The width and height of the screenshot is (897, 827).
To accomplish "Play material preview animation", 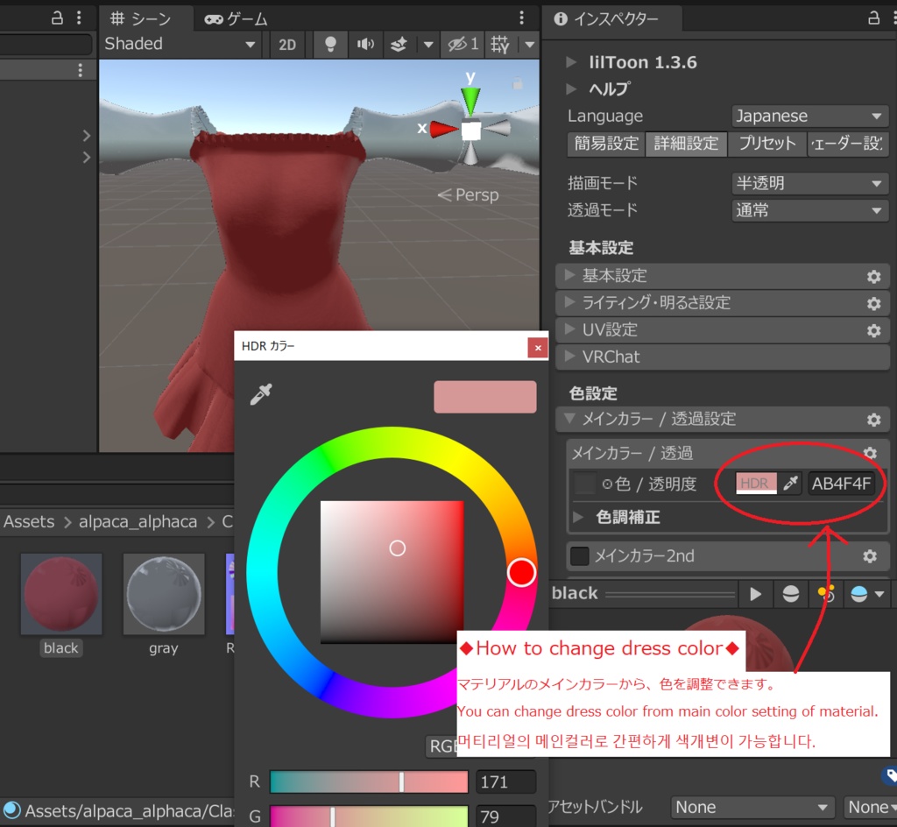I will coord(755,594).
